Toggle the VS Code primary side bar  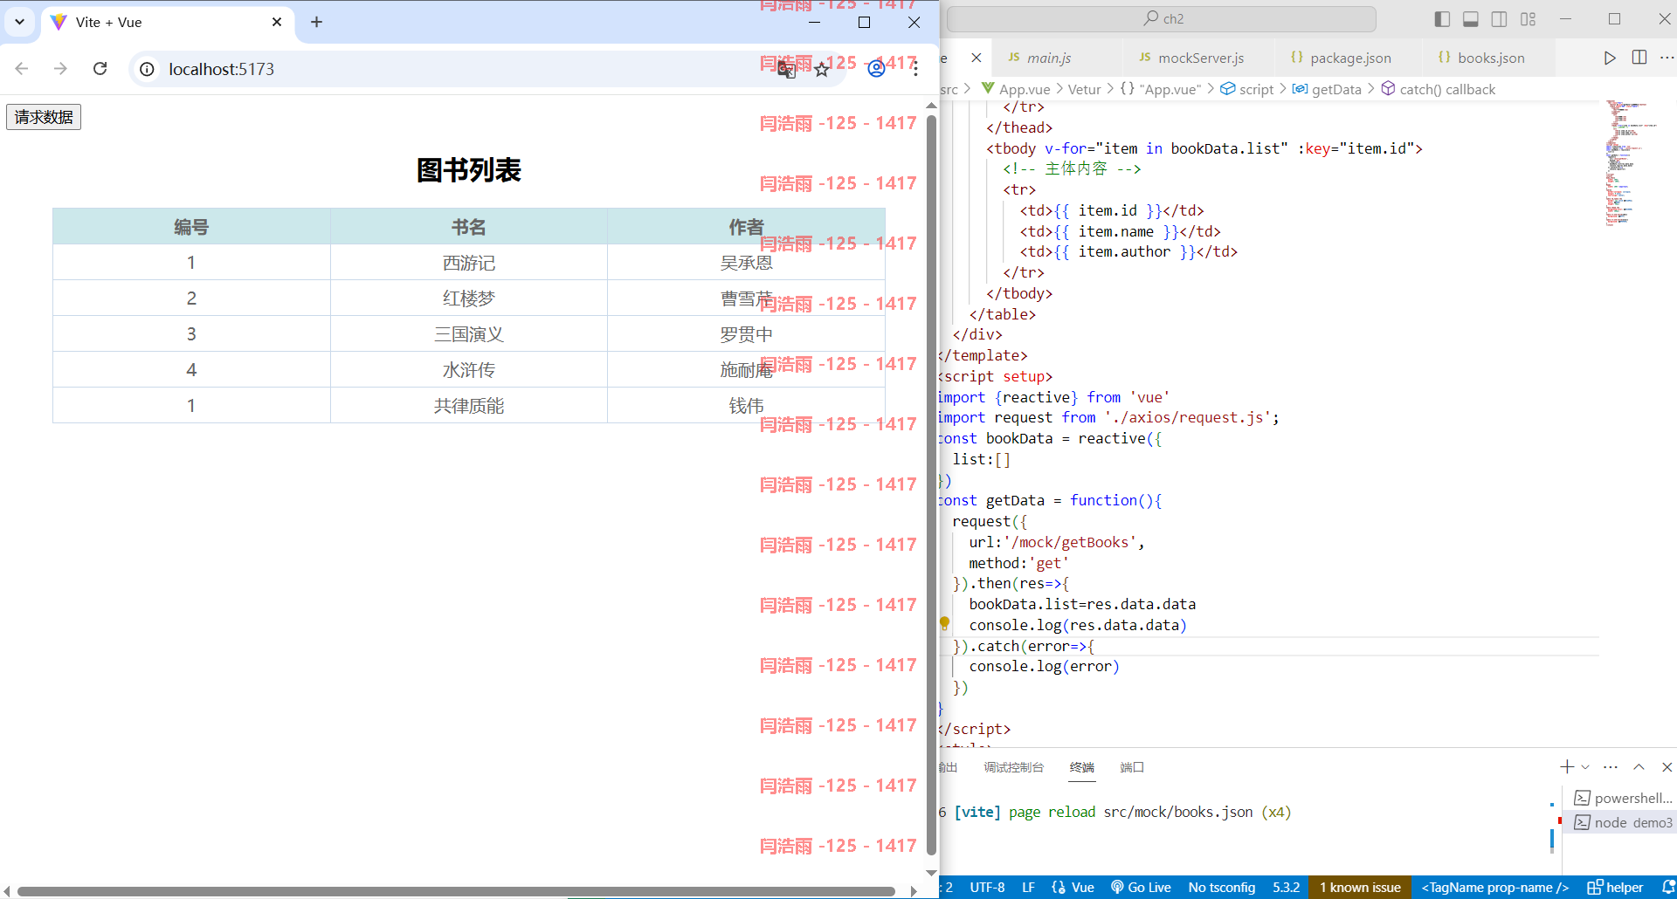click(1442, 19)
